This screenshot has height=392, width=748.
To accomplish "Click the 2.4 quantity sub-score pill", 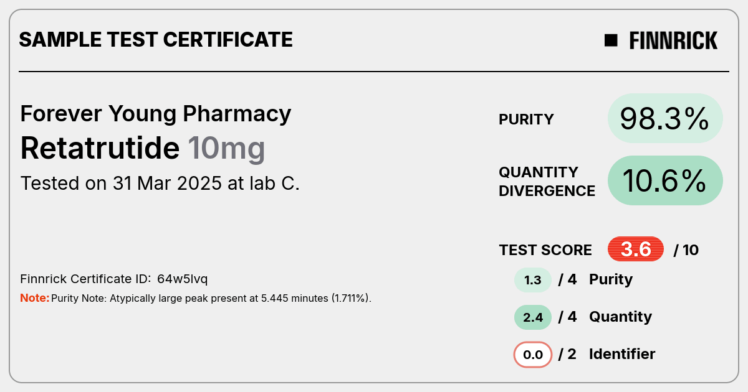I will click(533, 317).
